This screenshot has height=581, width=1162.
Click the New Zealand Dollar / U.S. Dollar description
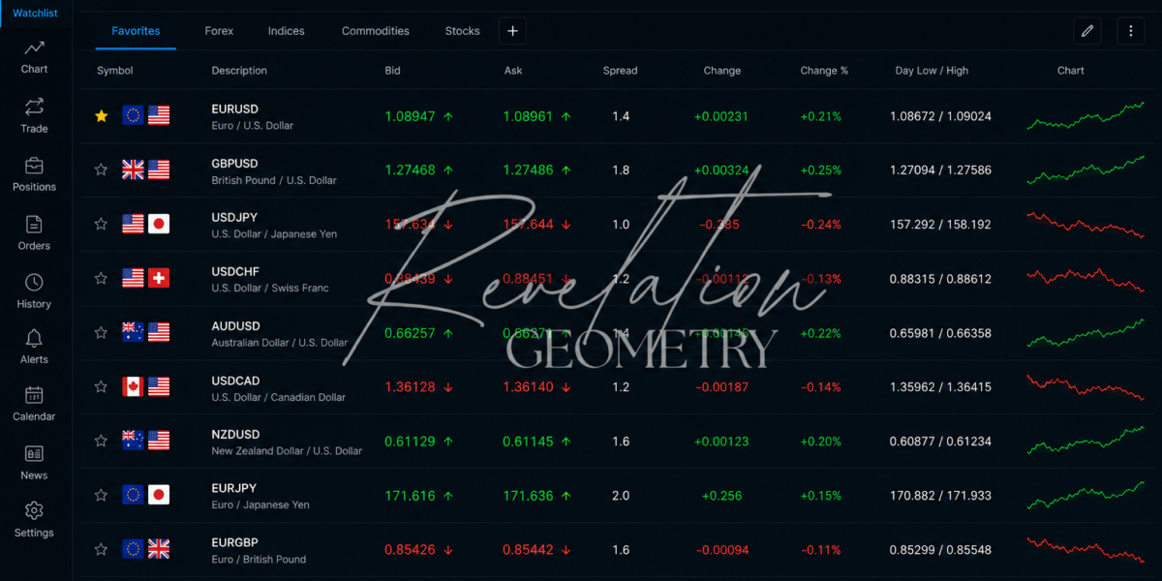tap(287, 451)
